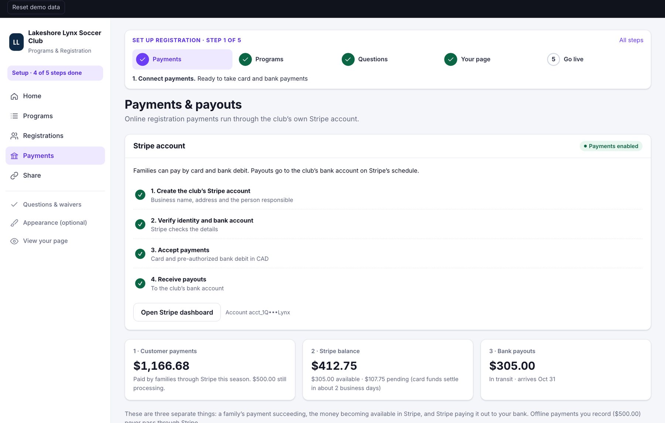Click the Customer payments $1,166.68 card
Viewport: 665px width, 423px height.
(x=210, y=370)
